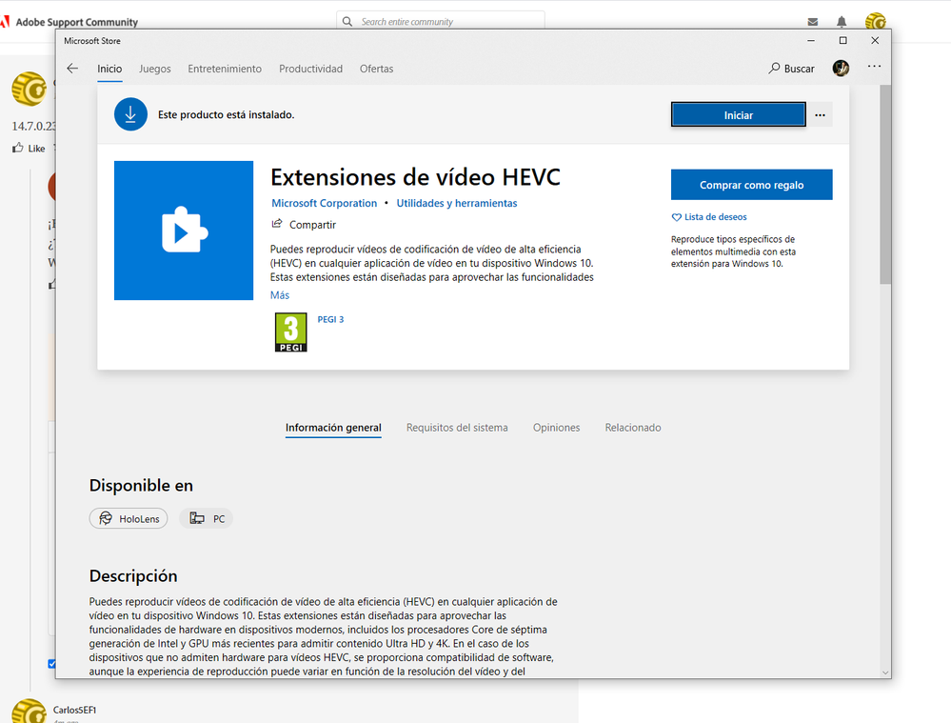Select the PC device chip
Screen dimensions: 951x723
pyautogui.click(x=207, y=518)
